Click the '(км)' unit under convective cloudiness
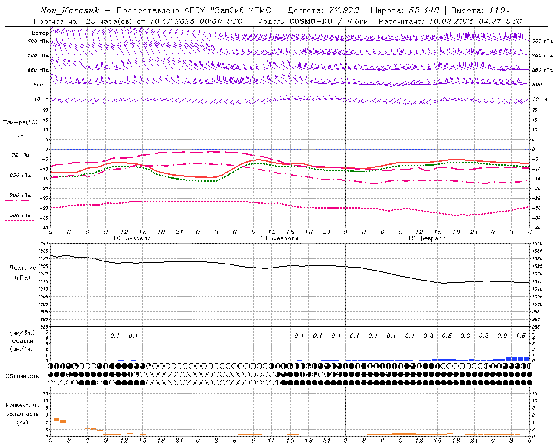The height and width of the screenshot is (444, 555). click(x=23, y=422)
